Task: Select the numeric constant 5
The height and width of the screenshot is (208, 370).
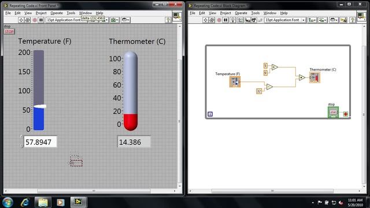Action: (265, 65)
